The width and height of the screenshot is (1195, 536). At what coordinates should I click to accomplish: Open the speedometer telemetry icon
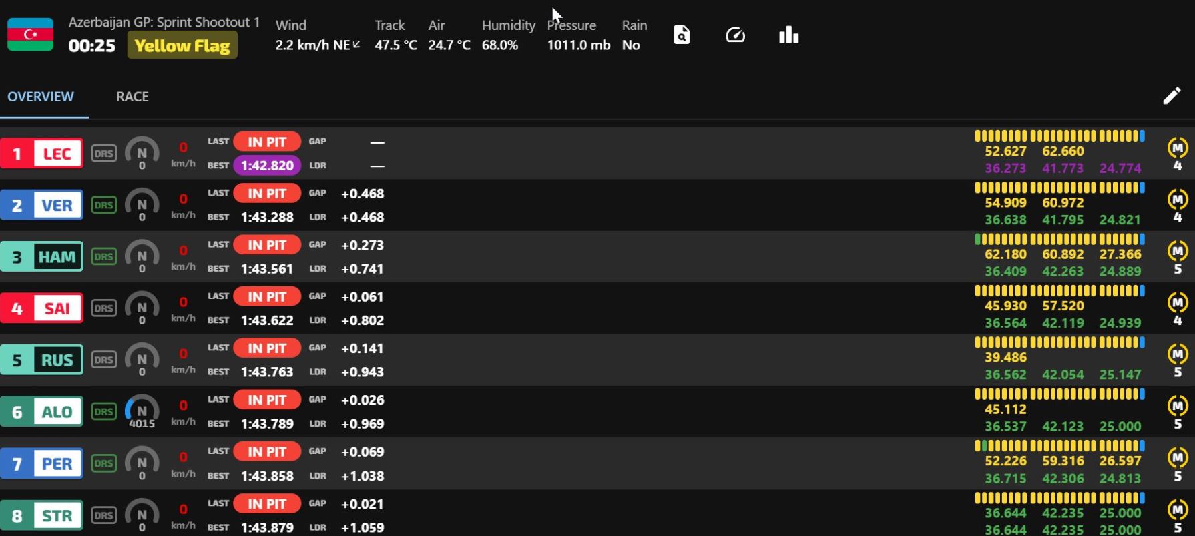735,35
